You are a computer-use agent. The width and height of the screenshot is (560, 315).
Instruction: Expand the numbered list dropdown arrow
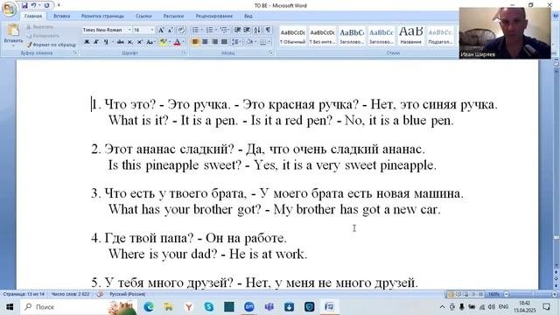click(x=216, y=30)
